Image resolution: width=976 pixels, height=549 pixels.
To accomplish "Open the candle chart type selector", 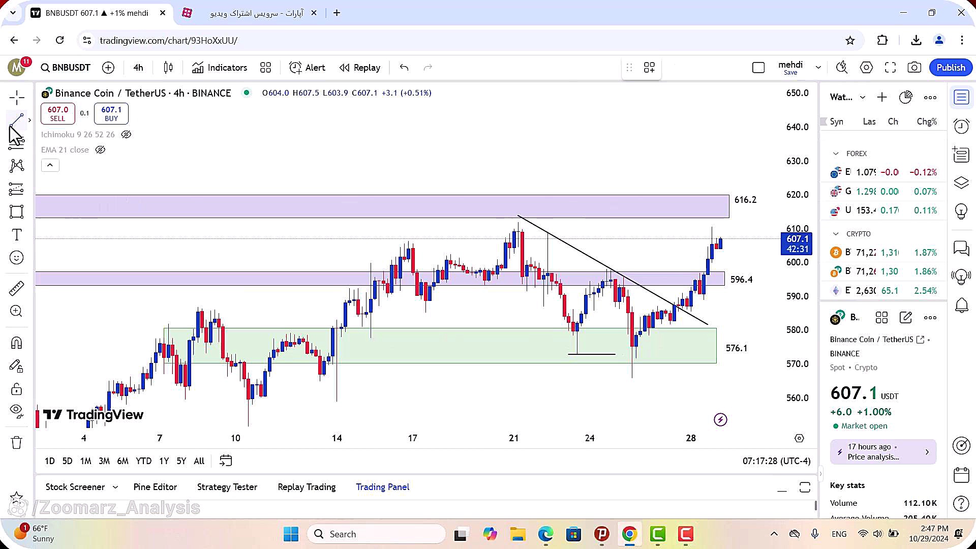I will point(168,68).
